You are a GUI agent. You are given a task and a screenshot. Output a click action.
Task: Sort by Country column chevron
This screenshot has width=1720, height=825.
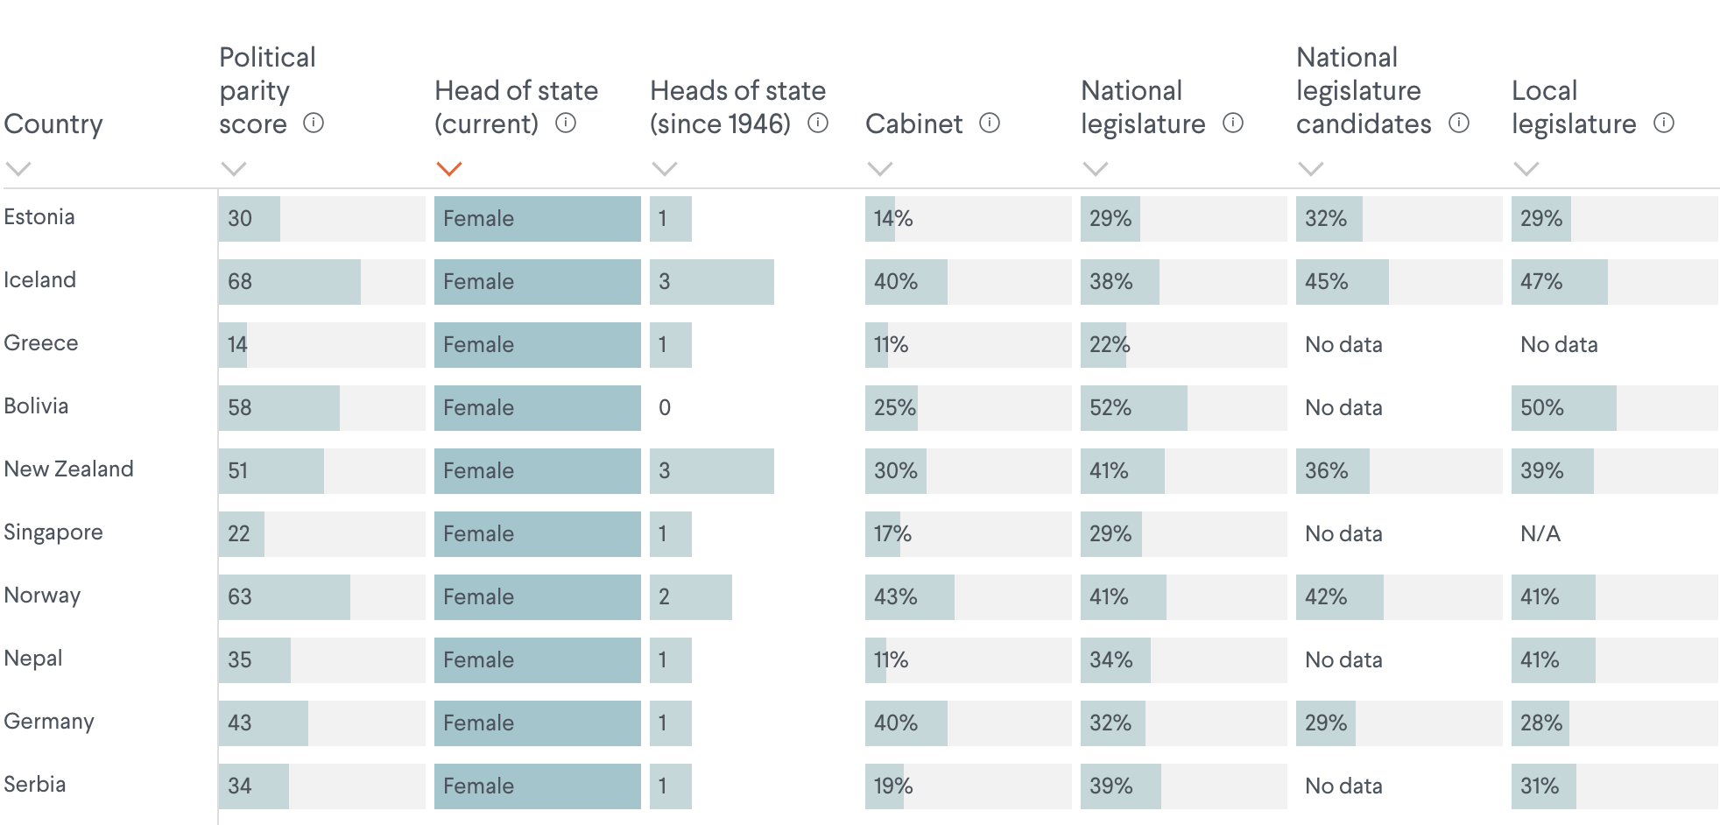coord(18,168)
